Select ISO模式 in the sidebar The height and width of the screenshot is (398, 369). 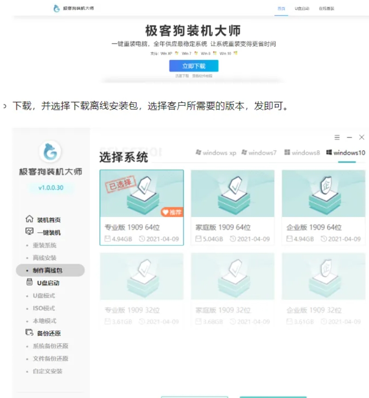coord(44,309)
